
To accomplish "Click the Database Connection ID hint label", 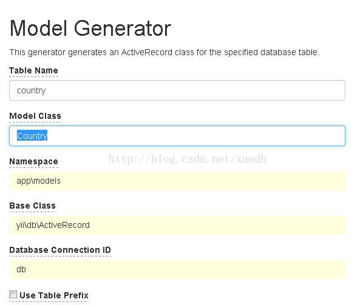I will click(60, 250).
